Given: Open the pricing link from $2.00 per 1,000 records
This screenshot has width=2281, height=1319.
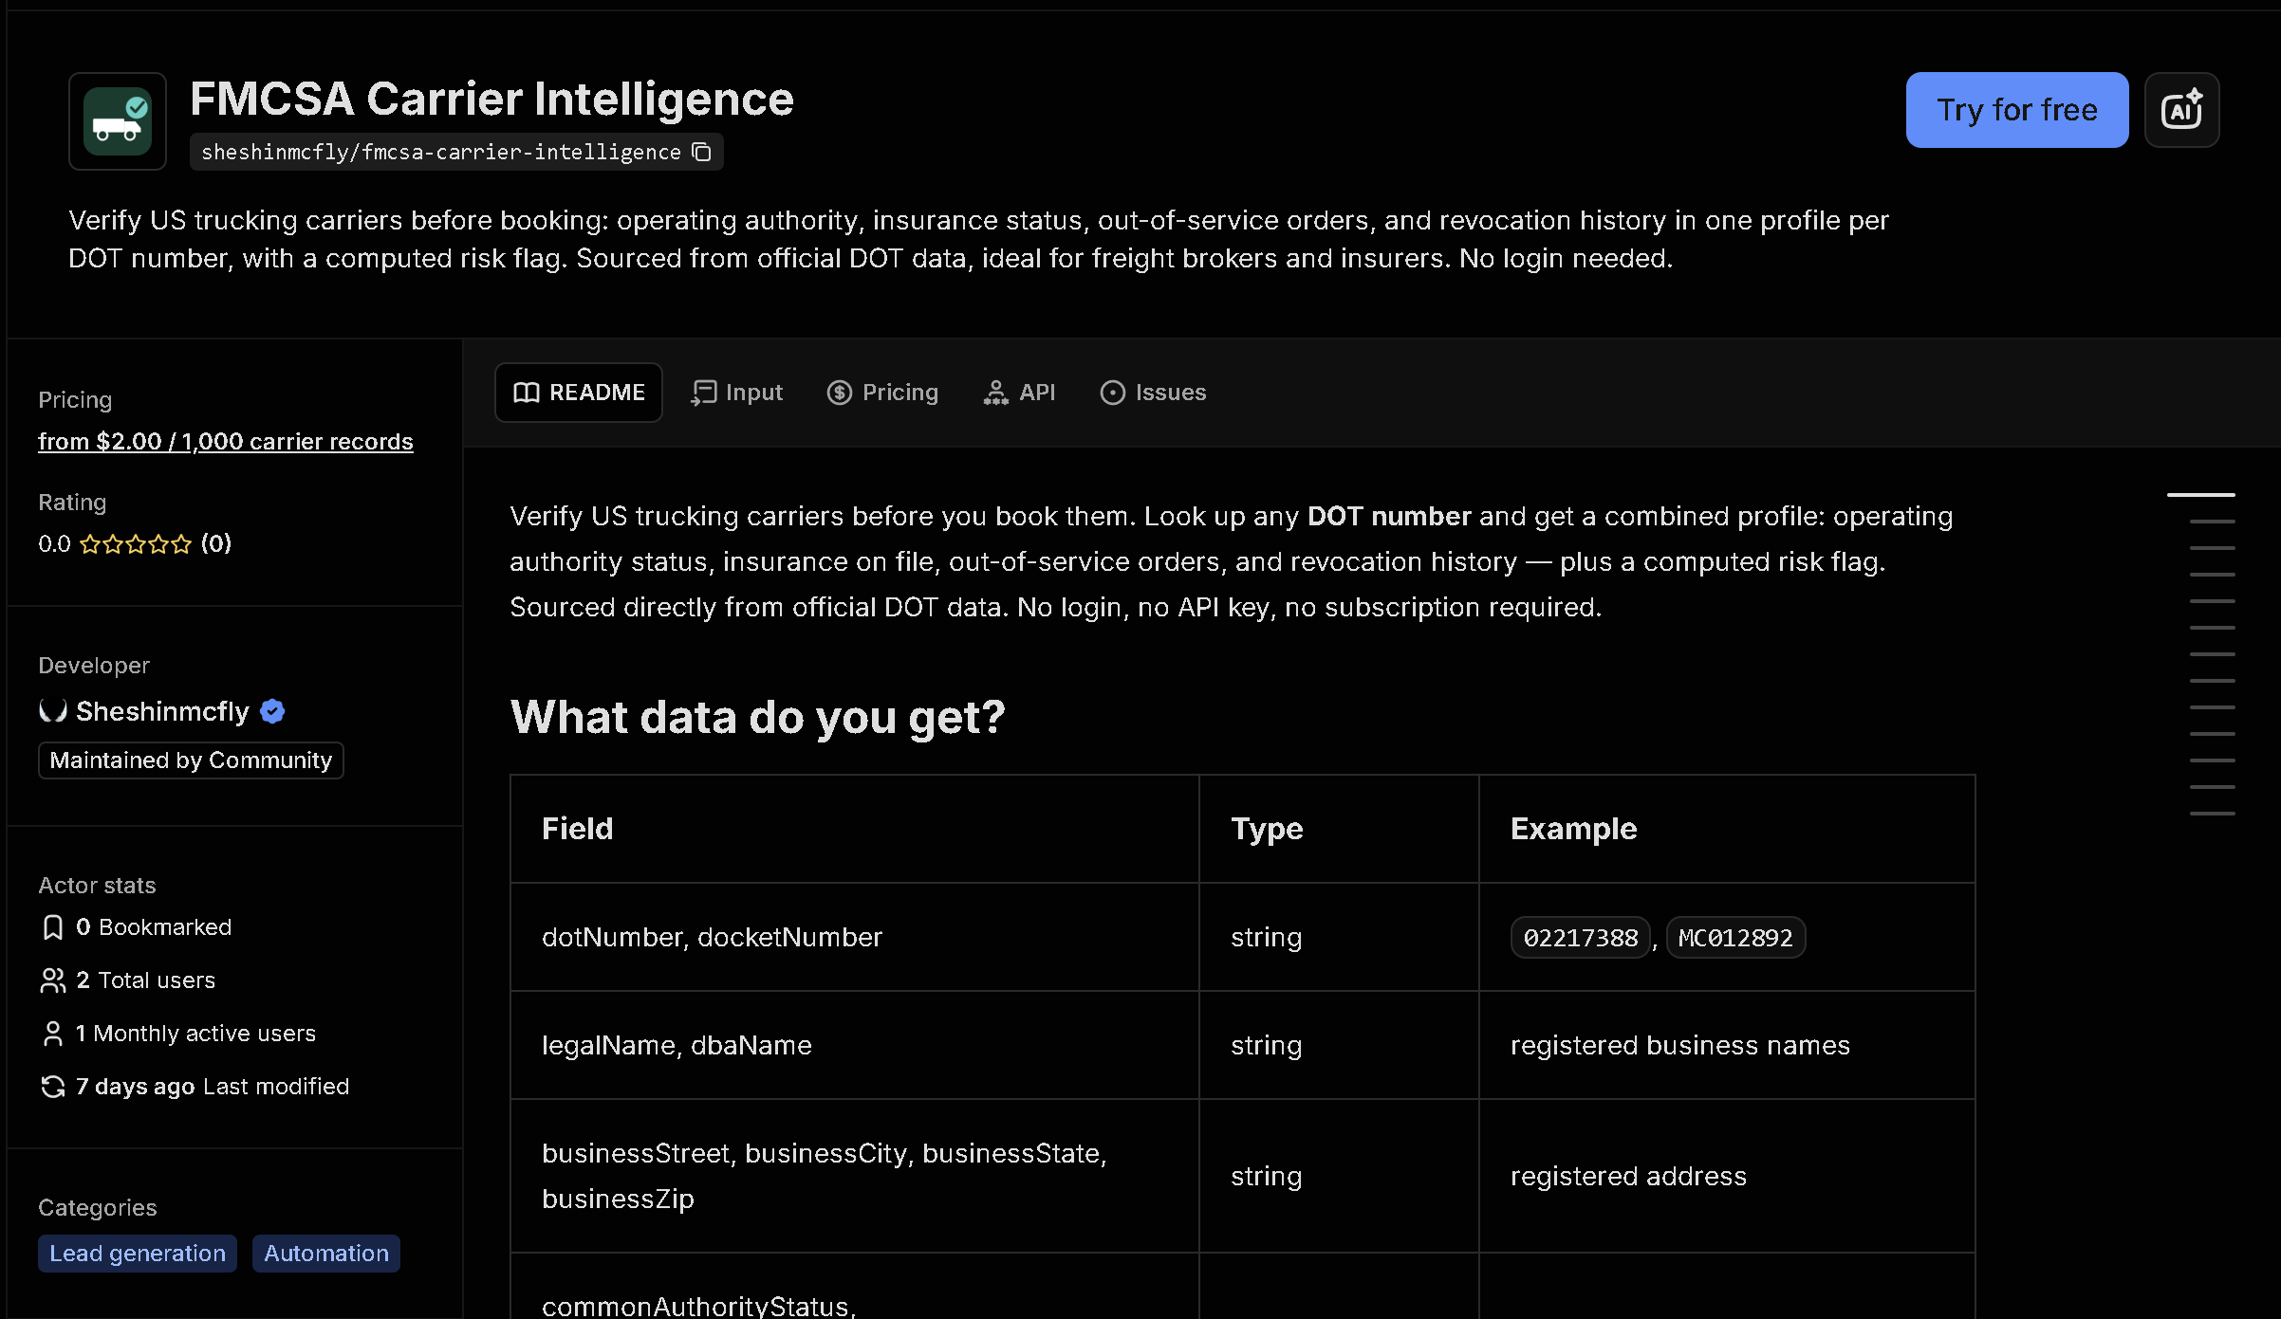Looking at the screenshot, I should pyautogui.click(x=226, y=442).
